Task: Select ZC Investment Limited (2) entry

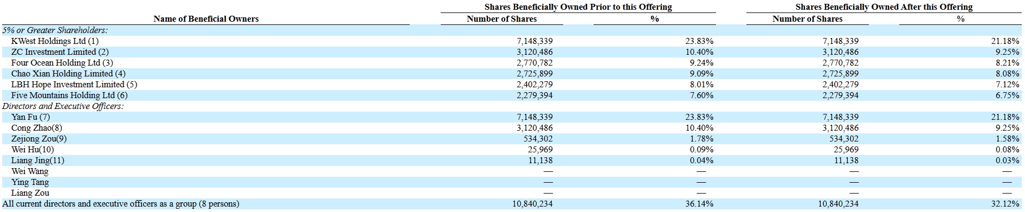Action: pyautogui.click(x=60, y=52)
